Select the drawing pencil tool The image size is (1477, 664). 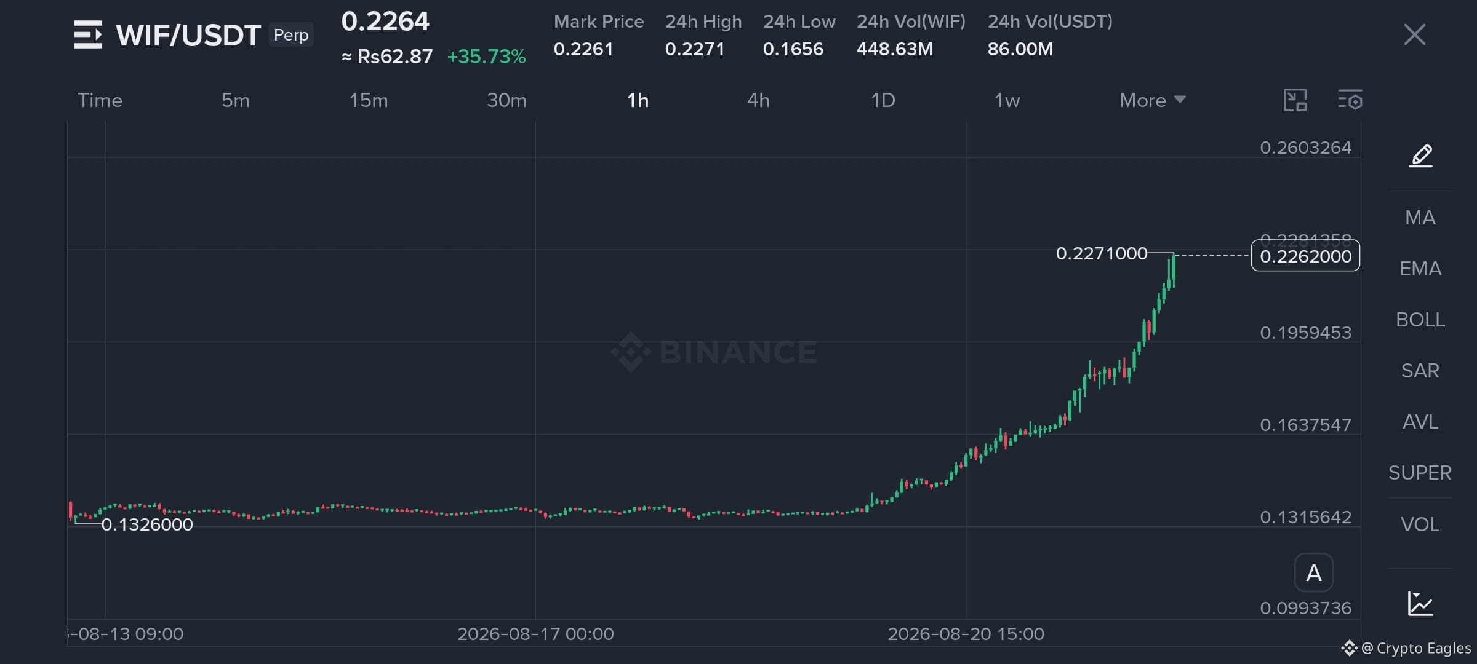(1420, 156)
